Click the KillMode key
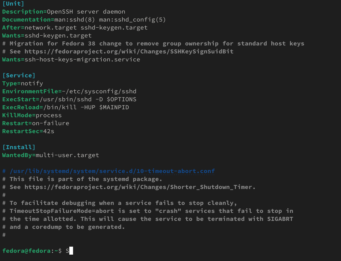This screenshot has height=261, width=341. (17, 115)
